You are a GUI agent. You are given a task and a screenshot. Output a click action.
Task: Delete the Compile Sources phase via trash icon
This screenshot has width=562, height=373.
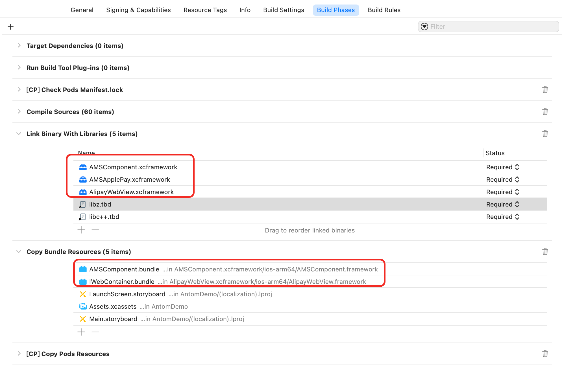coord(545,111)
